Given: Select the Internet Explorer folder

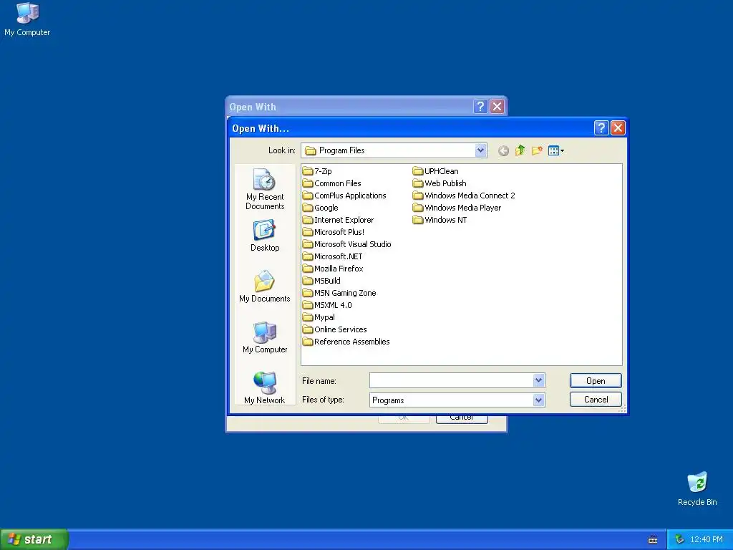Looking at the screenshot, I should [x=338, y=220].
